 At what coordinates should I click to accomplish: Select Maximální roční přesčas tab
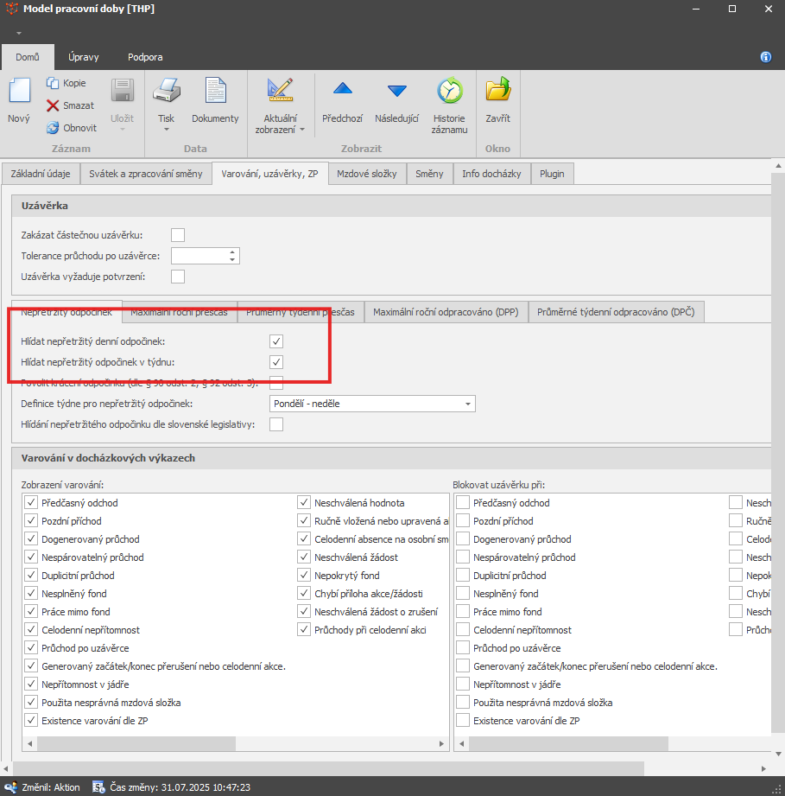coord(179,312)
